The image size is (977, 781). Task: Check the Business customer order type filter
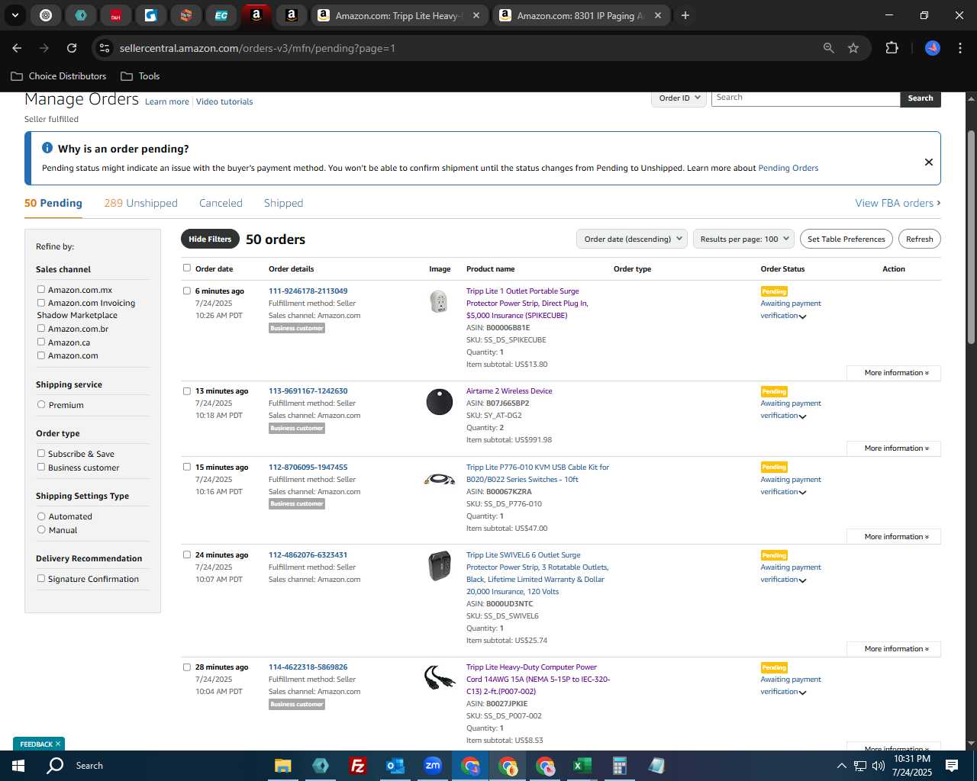[41, 467]
